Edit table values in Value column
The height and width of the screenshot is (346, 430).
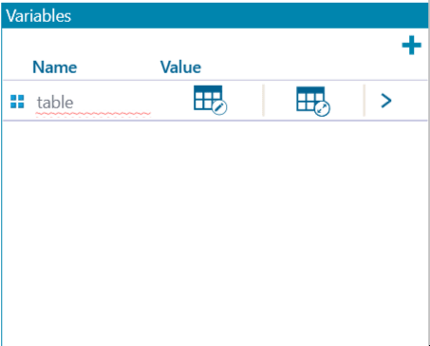(211, 100)
